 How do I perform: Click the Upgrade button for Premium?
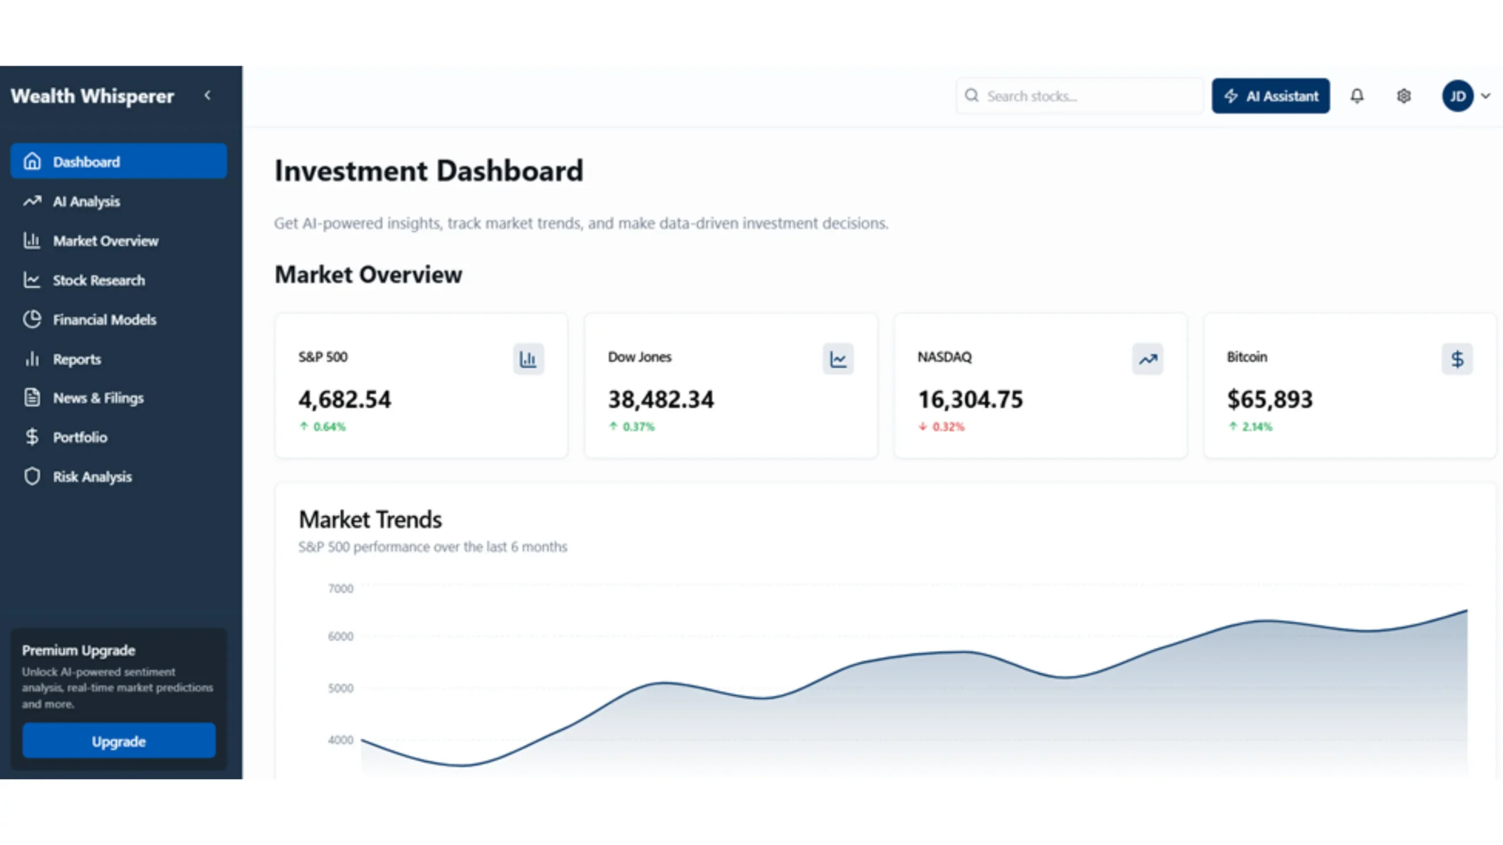pos(119,741)
